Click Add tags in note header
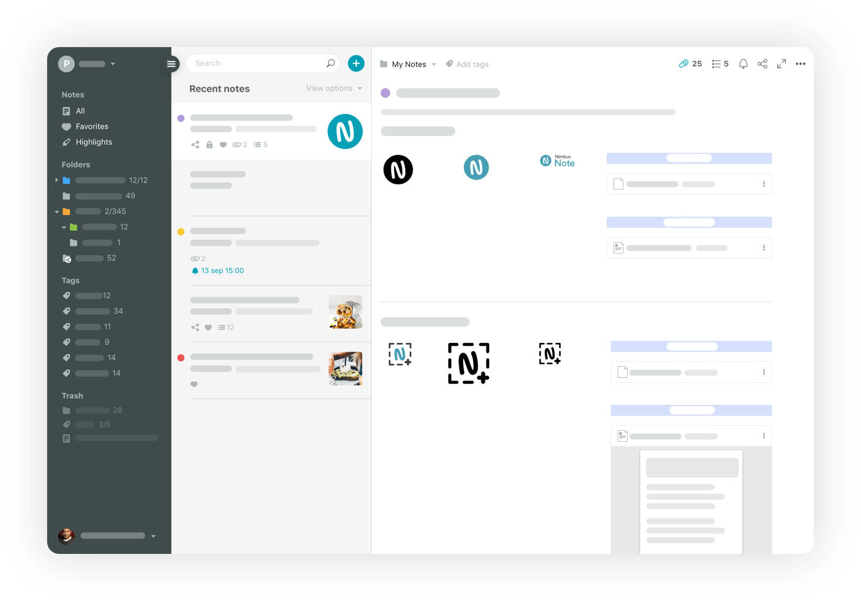 point(467,64)
